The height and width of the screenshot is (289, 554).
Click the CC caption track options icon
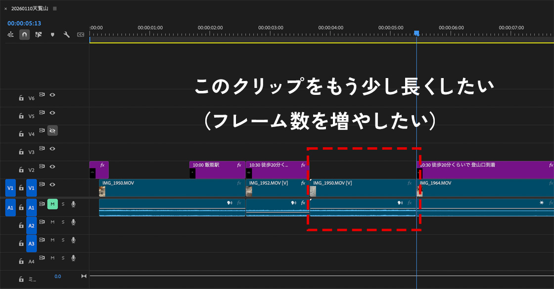[x=80, y=35]
